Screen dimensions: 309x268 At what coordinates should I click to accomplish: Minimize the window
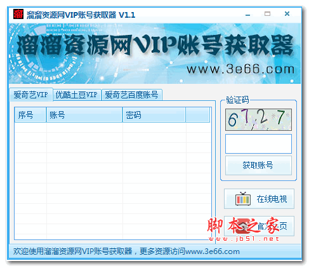click(x=248, y=15)
